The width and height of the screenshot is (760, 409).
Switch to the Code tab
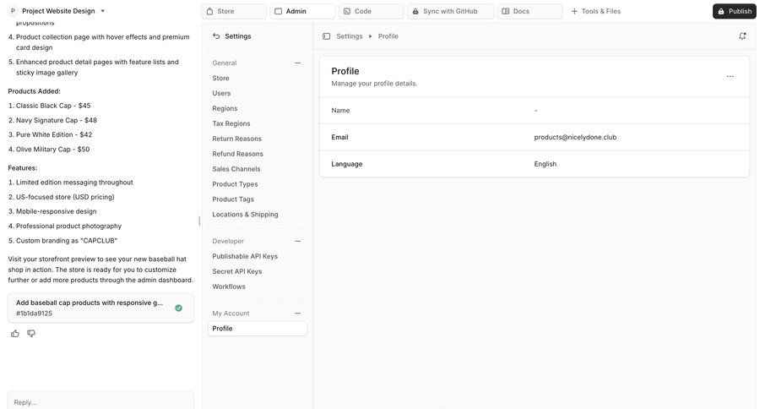(x=372, y=11)
